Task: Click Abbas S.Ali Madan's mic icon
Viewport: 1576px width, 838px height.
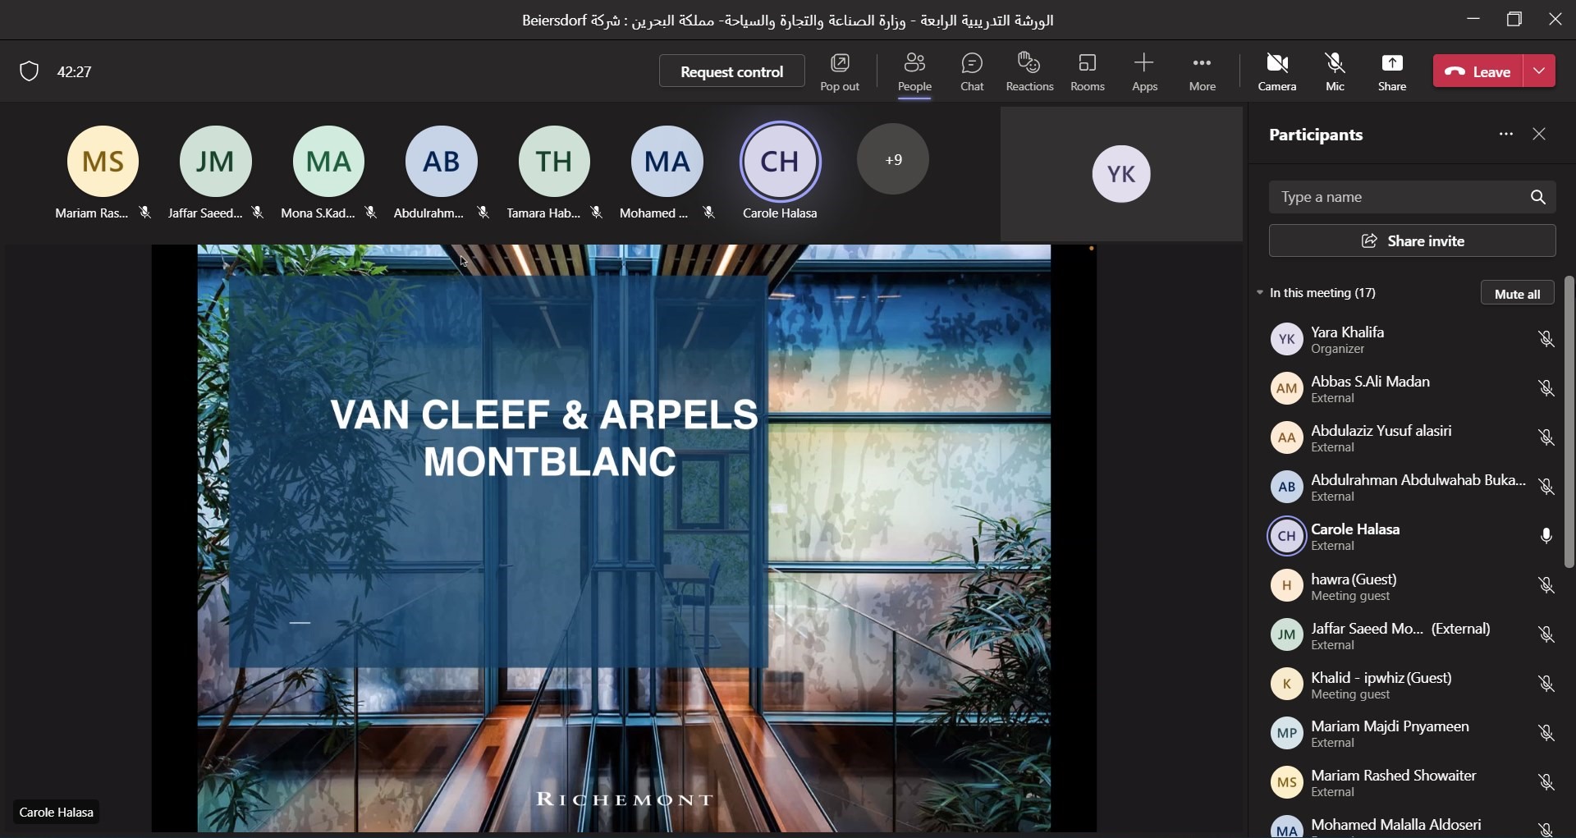Action: pos(1546,388)
